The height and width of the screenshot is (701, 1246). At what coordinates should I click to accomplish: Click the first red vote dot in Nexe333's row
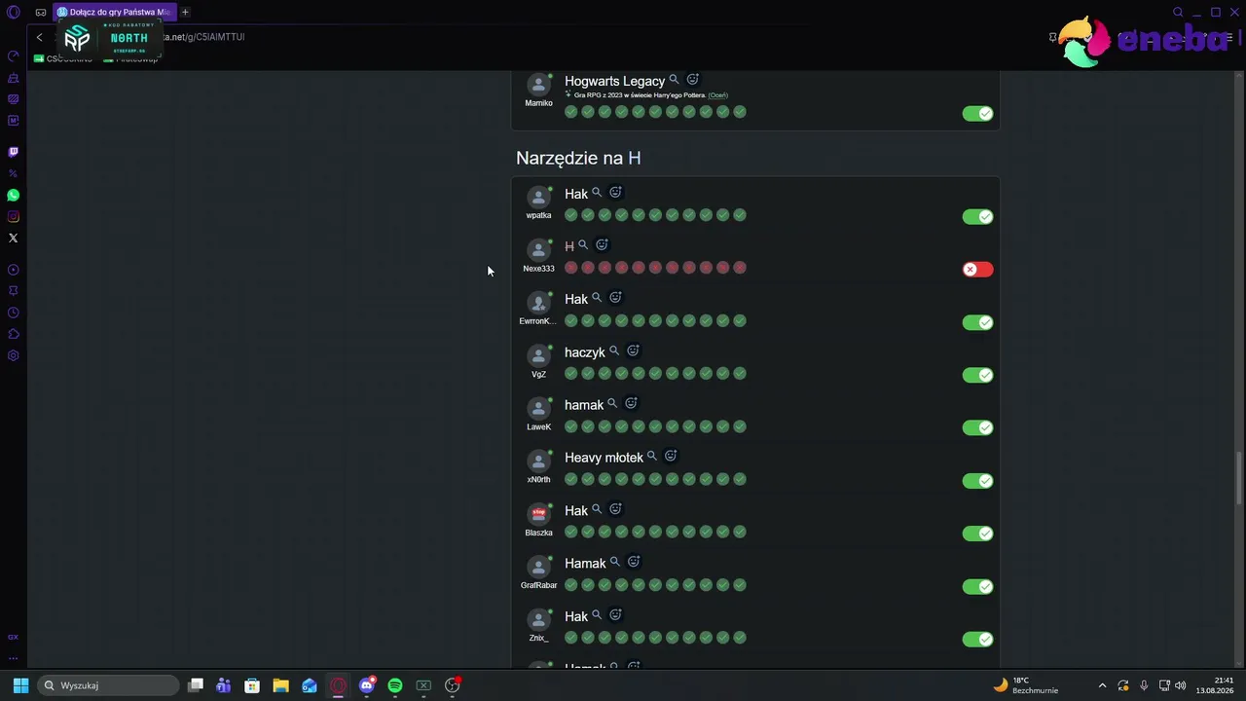(x=571, y=268)
